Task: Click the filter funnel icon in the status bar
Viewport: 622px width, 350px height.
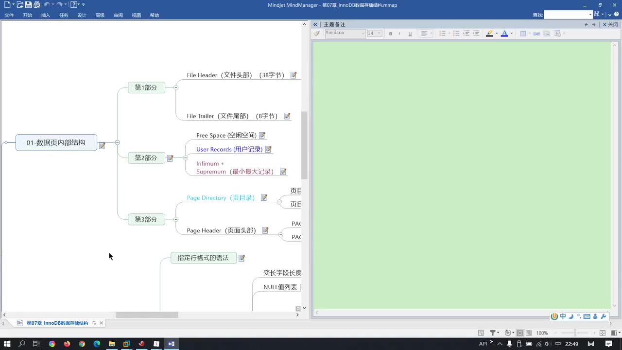Action: tap(493, 333)
